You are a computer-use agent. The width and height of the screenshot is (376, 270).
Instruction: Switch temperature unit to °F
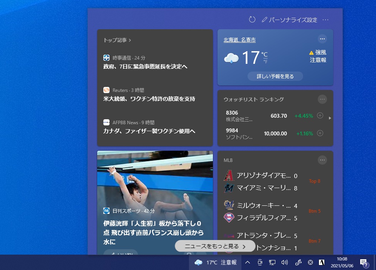click(265, 62)
